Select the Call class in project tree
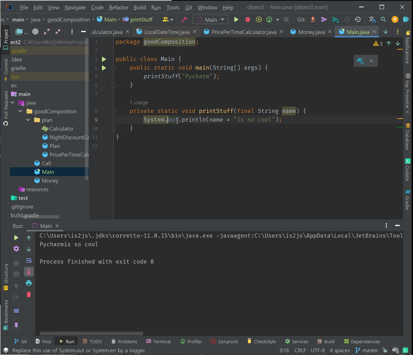 click(x=46, y=163)
